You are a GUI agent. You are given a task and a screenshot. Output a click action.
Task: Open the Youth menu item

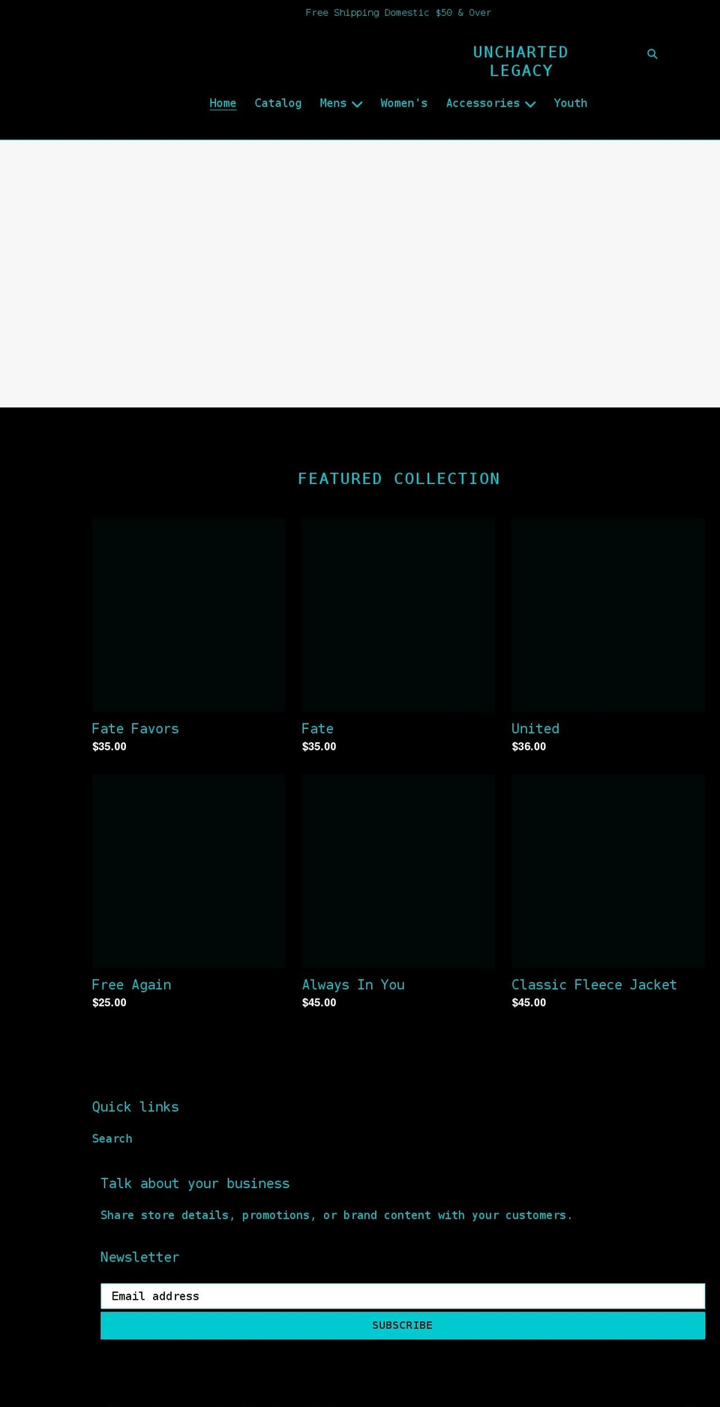(x=571, y=104)
